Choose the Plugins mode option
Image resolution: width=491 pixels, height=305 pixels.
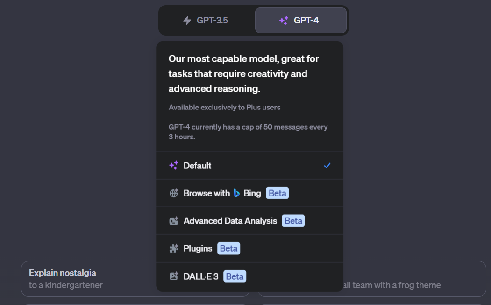[x=249, y=248]
